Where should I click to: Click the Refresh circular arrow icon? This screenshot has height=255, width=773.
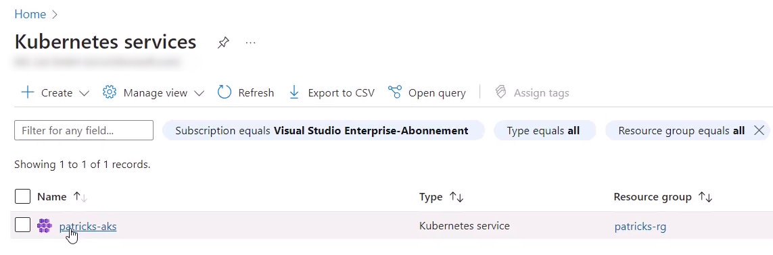tap(225, 92)
